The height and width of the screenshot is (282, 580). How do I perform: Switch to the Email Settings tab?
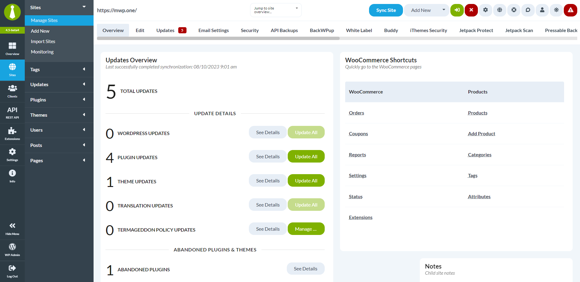tap(213, 30)
